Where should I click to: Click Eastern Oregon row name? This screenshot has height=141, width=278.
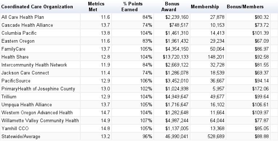[18, 41]
